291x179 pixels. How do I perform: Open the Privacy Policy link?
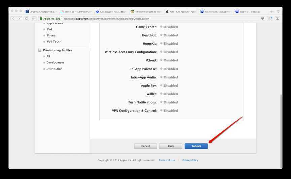(x=190, y=160)
